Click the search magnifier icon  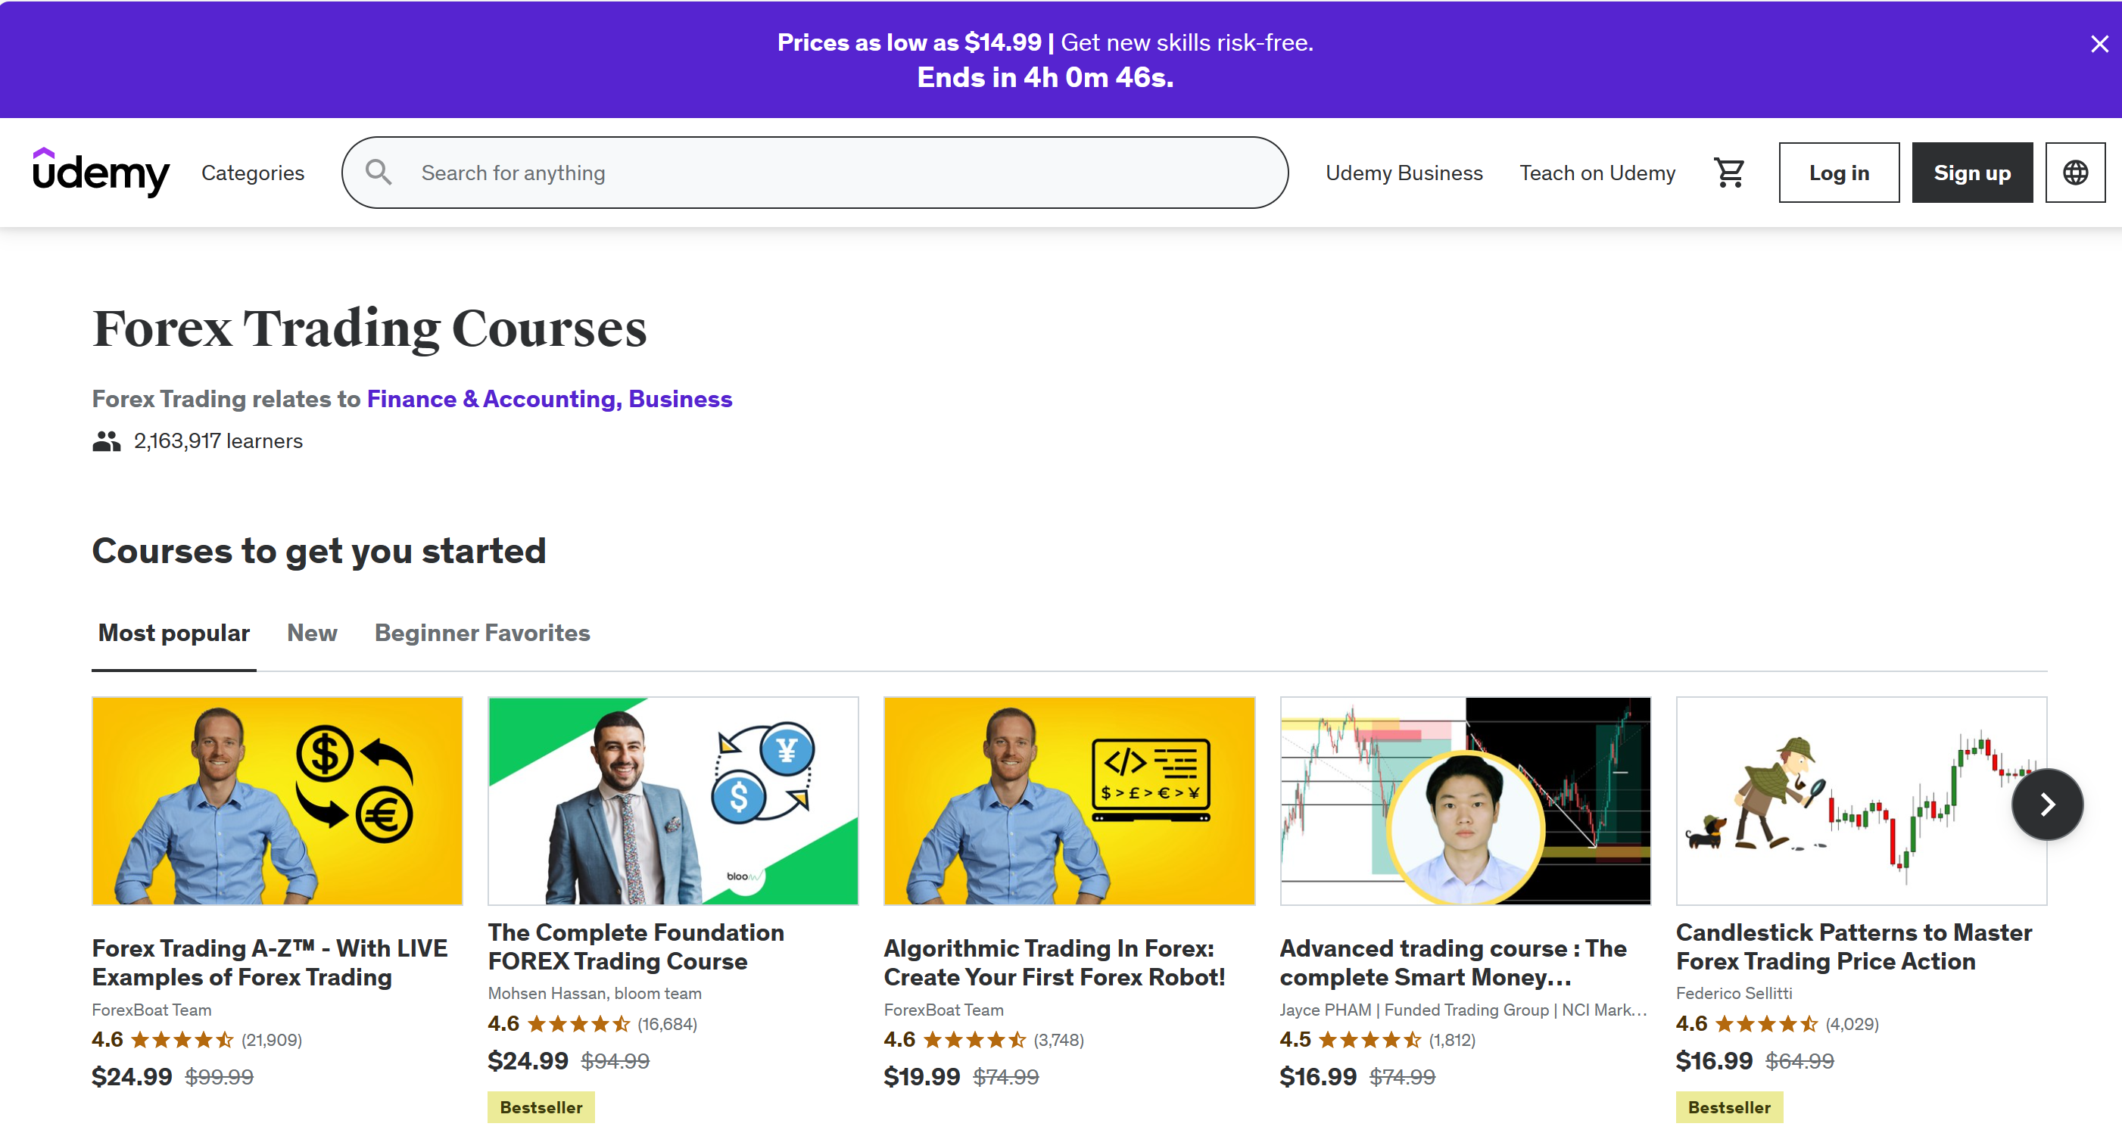(379, 172)
